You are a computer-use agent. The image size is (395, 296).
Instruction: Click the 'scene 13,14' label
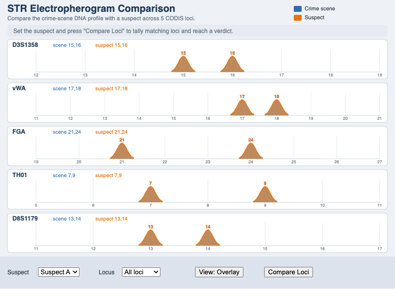(x=67, y=219)
